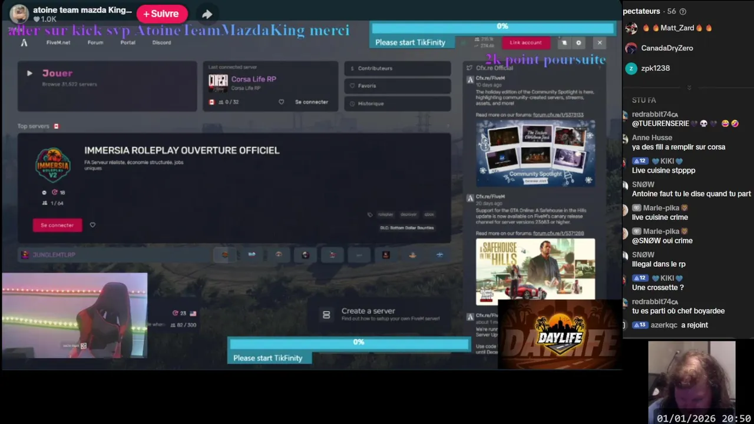Click redrabbit74 mentioning @TUEURENSERIE

654,114
